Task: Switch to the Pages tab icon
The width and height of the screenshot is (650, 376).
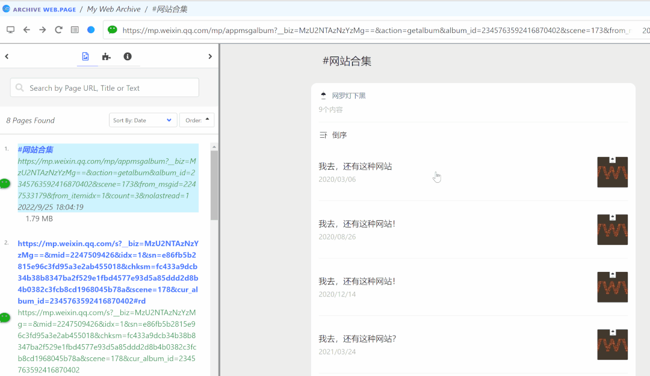Action: (85, 57)
